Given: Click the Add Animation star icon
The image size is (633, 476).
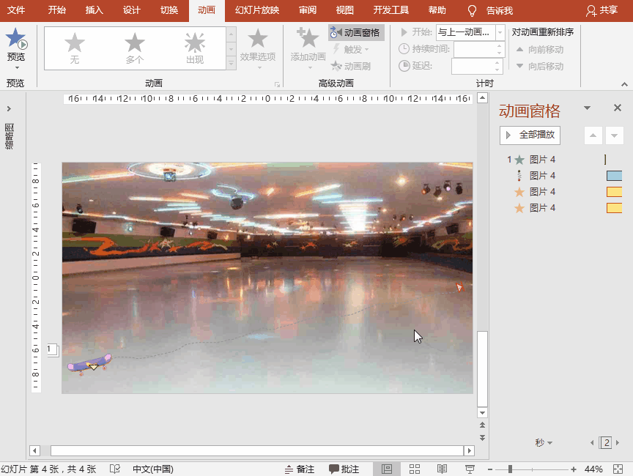Looking at the screenshot, I should coord(308,38).
